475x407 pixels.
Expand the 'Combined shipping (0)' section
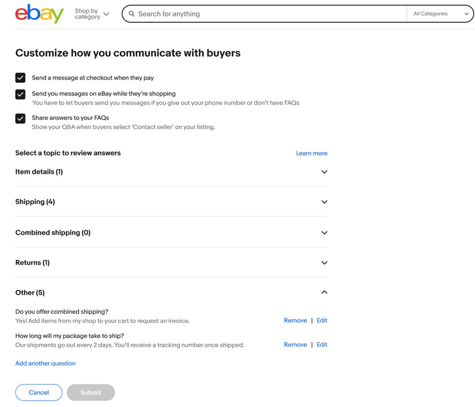tap(324, 233)
